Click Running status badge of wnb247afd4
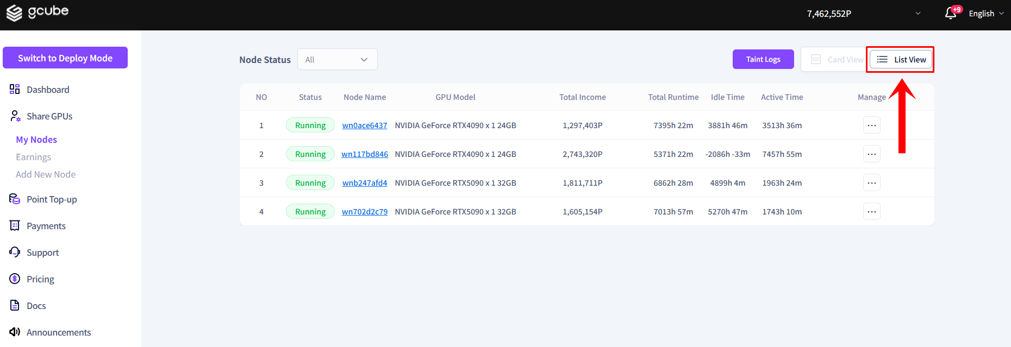The width and height of the screenshot is (1011, 347). tap(310, 183)
